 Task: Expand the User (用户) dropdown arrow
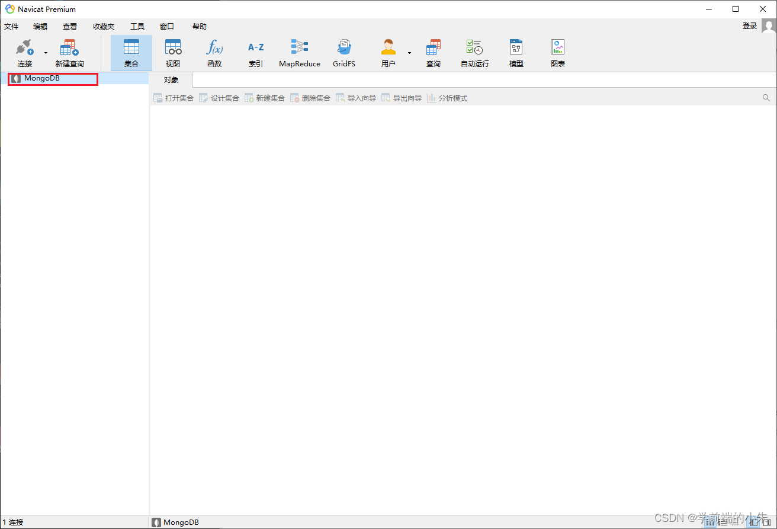coord(409,53)
